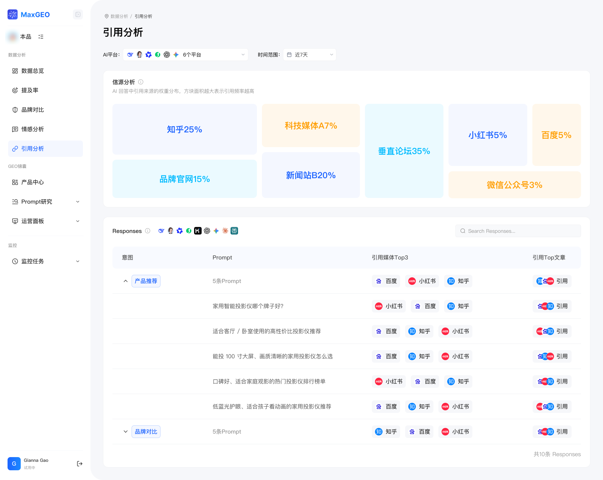Image resolution: width=603 pixels, height=480 pixels.
Task: Click the logout icon beside Gianna Gao
Action: tap(79, 464)
